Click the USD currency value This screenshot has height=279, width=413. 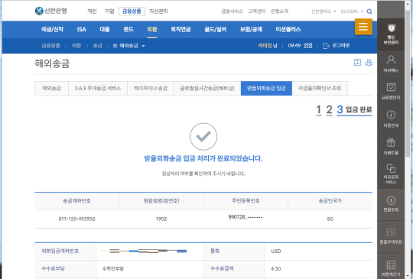coord(276,251)
